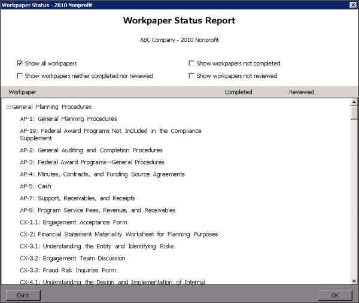Collapse the General Planning Procedures group
359x303 pixels.
point(8,107)
